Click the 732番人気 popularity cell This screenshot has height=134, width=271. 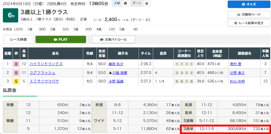pos(260,129)
